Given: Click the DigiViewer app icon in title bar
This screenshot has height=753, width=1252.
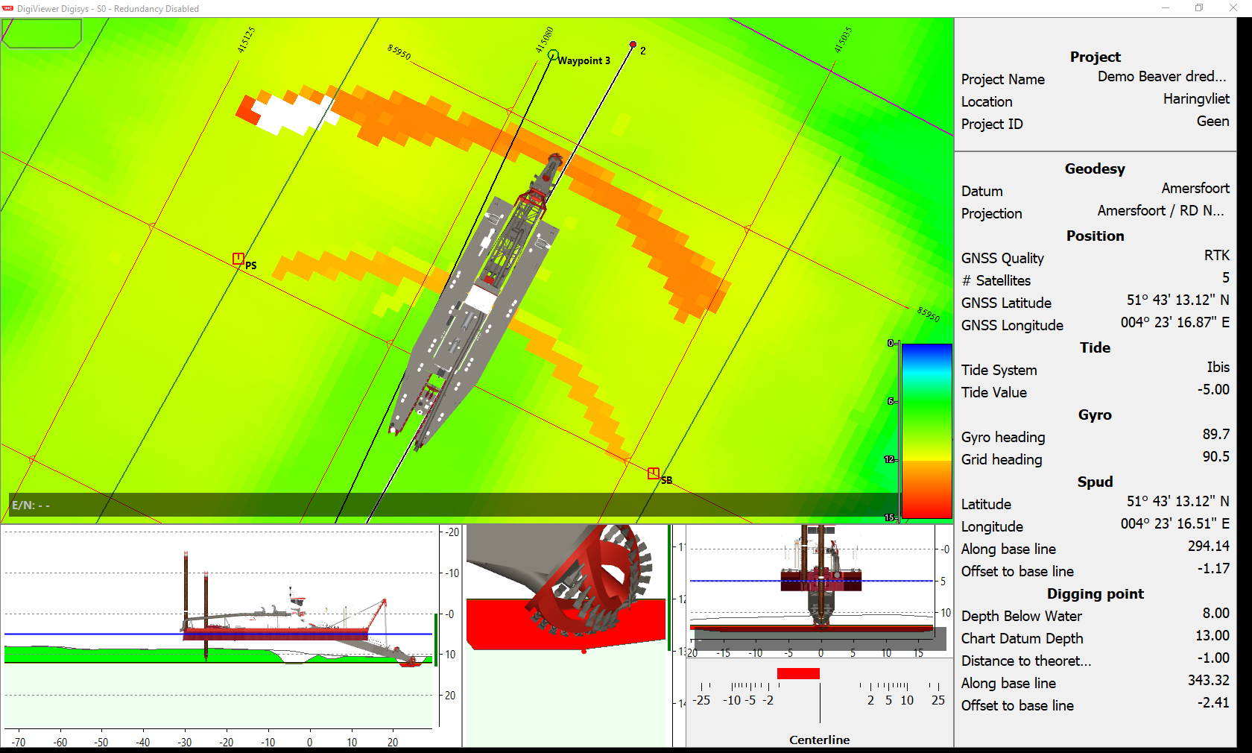Looking at the screenshot, I should (8, 8).
